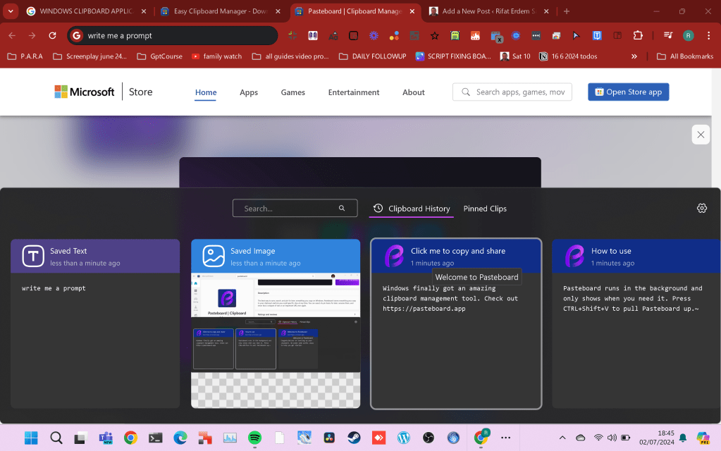
Task: Reload the current browser page
Action: click(52, 35)
